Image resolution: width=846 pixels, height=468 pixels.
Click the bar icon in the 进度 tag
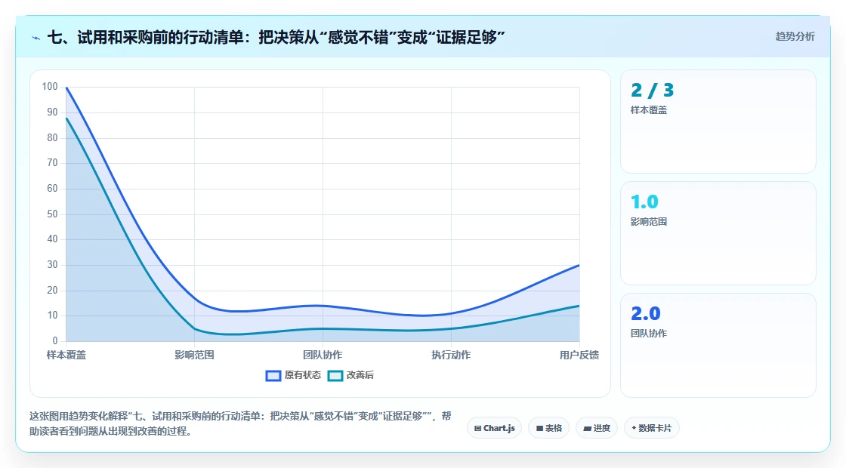click(588, 429)
